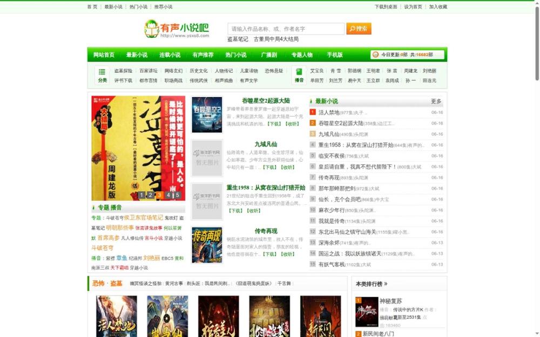Screen dimensions: 540x337
Task: Click the 侯卫东官场笔记 topic link
Action: click(x=144, y=218)
